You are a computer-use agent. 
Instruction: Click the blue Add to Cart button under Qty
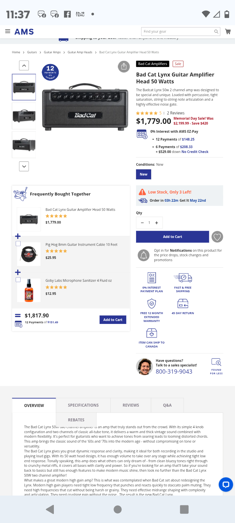[173, 237]
